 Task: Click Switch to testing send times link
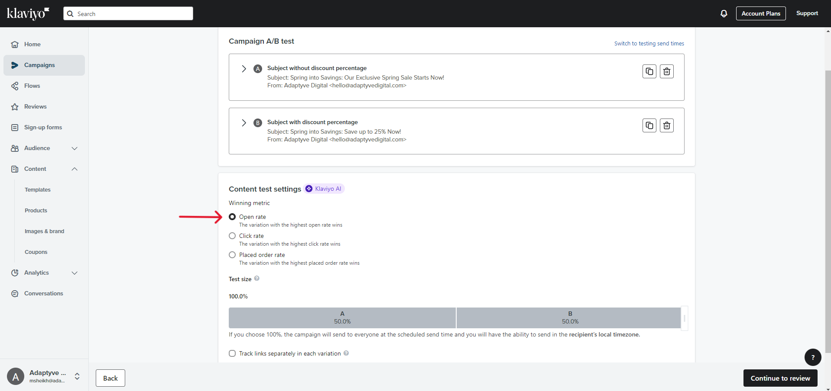click(649, 44)
